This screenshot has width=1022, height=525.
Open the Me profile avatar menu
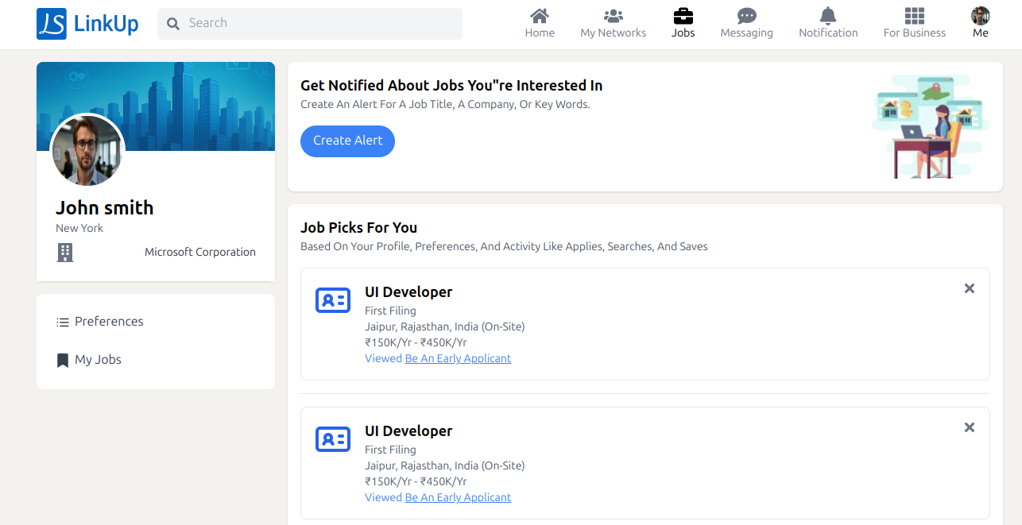pyautogui.click(x=980, y=16)
